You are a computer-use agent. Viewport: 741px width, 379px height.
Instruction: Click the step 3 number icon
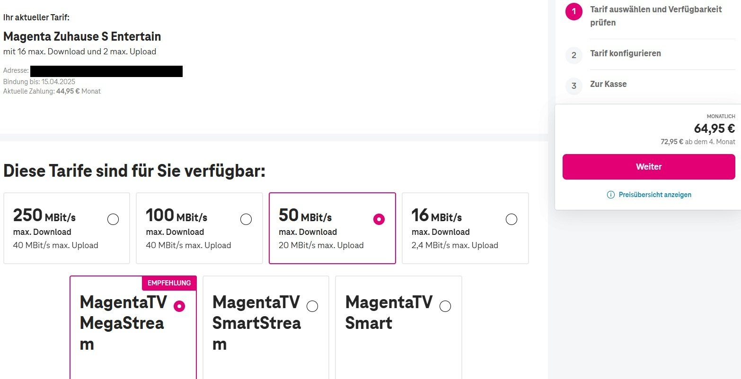point(574,86)
